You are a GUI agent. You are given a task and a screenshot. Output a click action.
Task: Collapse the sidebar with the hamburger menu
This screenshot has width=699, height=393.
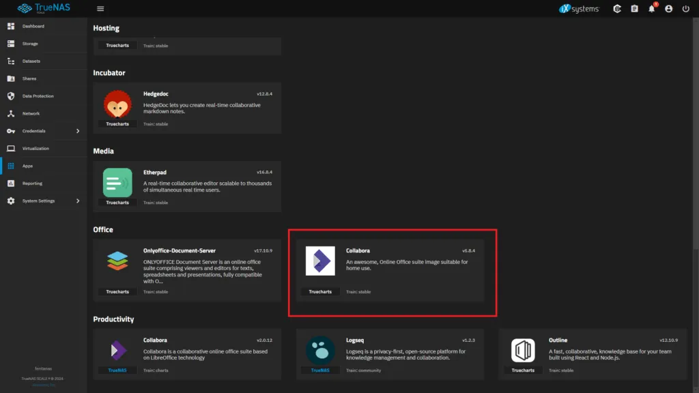click(100, 9)
